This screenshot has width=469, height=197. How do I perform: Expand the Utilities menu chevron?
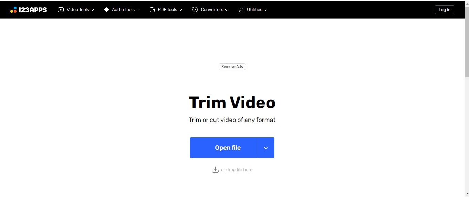pyautogui.click(x=265, y=10)
